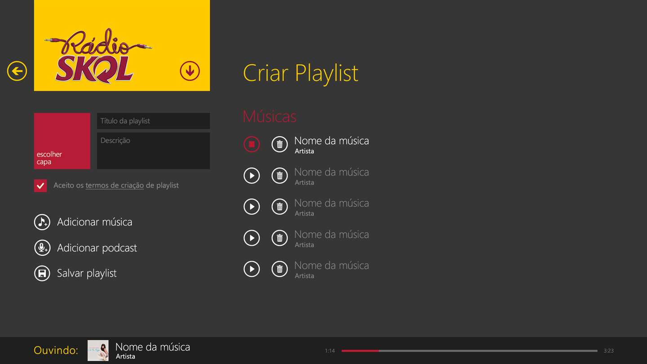Go back using the yellow arrow icon
This screenshot has width=647, height=364.
click(x=17, y=71)
